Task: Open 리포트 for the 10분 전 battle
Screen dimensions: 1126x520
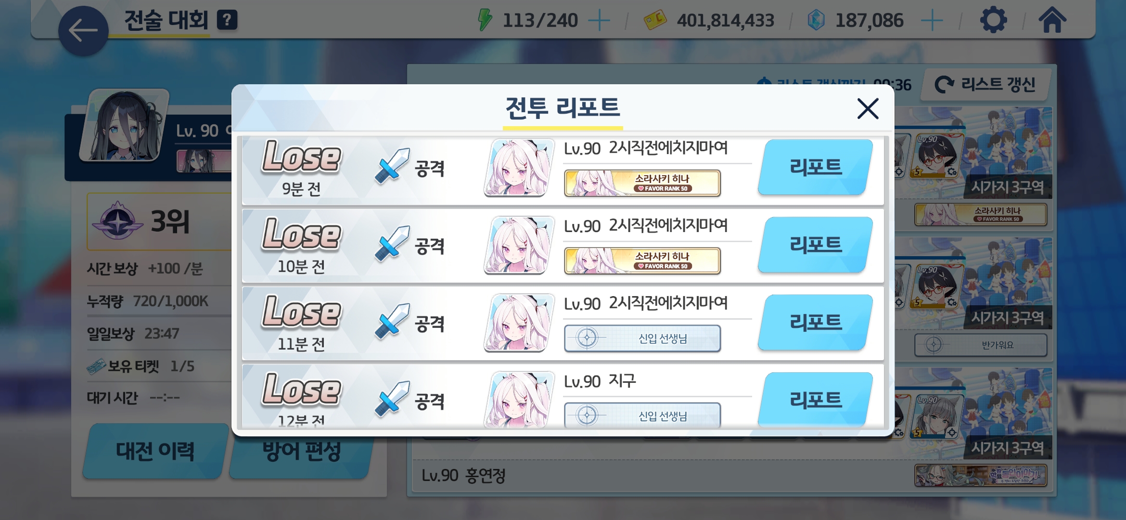Action: tap(816, 245)
